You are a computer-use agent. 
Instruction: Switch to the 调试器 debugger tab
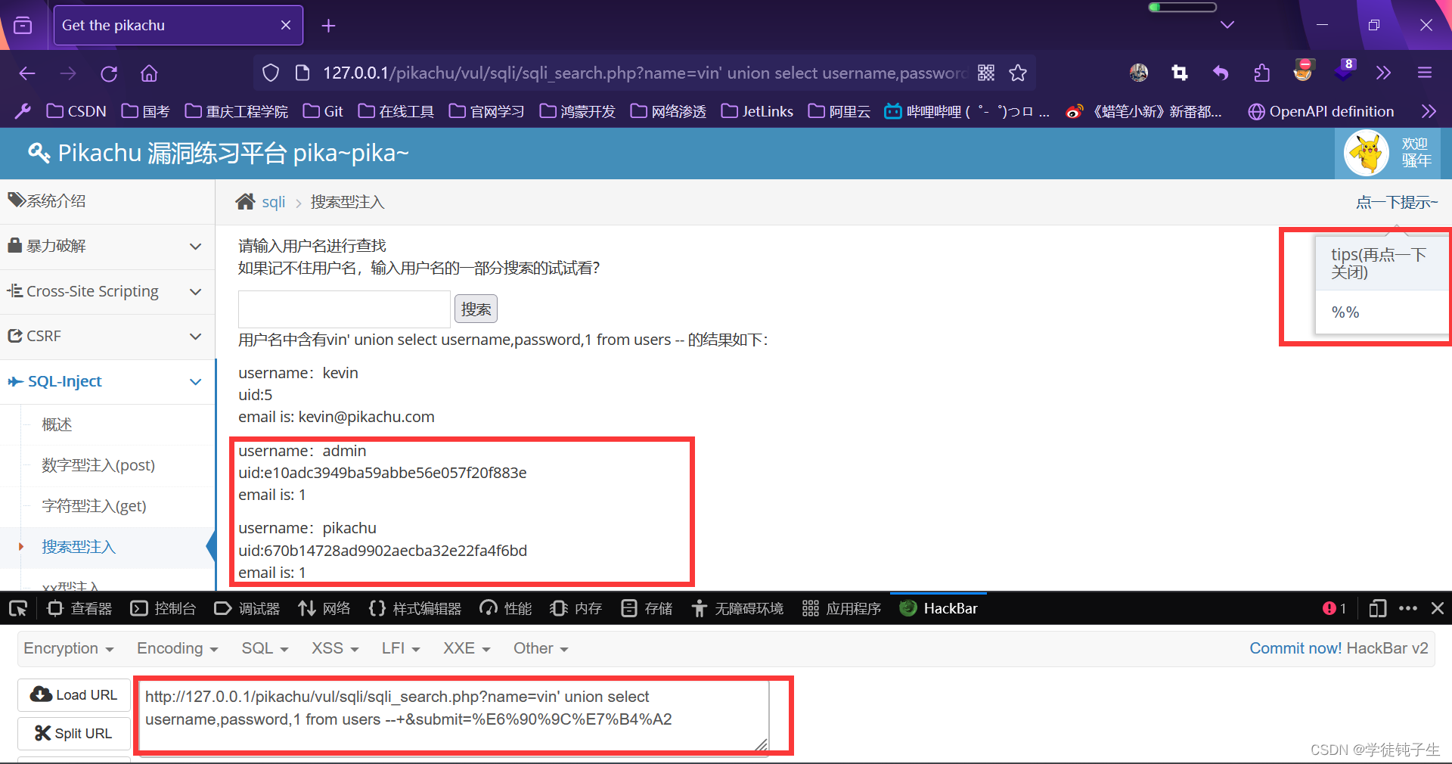pos(247,608)
